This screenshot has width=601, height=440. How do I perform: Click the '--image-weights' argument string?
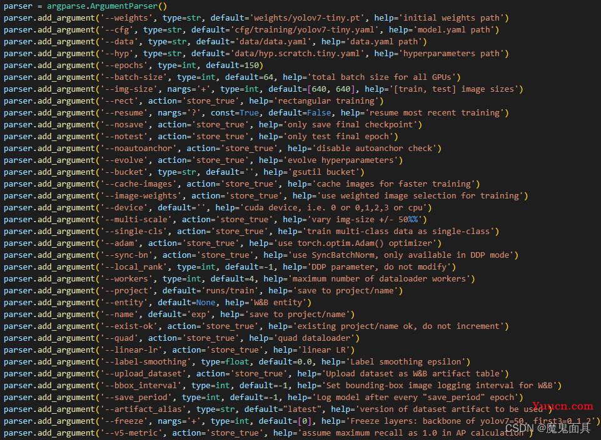pyautogui.click(x=141, y=196)
